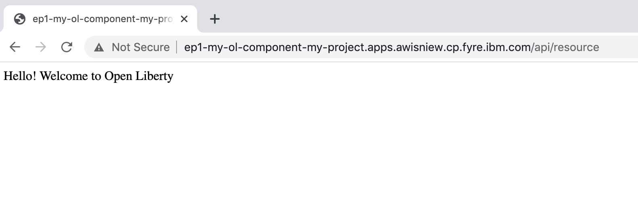This screenshot has height=199, width=638.
Task: Go back using the back arrow
Action: [x=15, y=47]
